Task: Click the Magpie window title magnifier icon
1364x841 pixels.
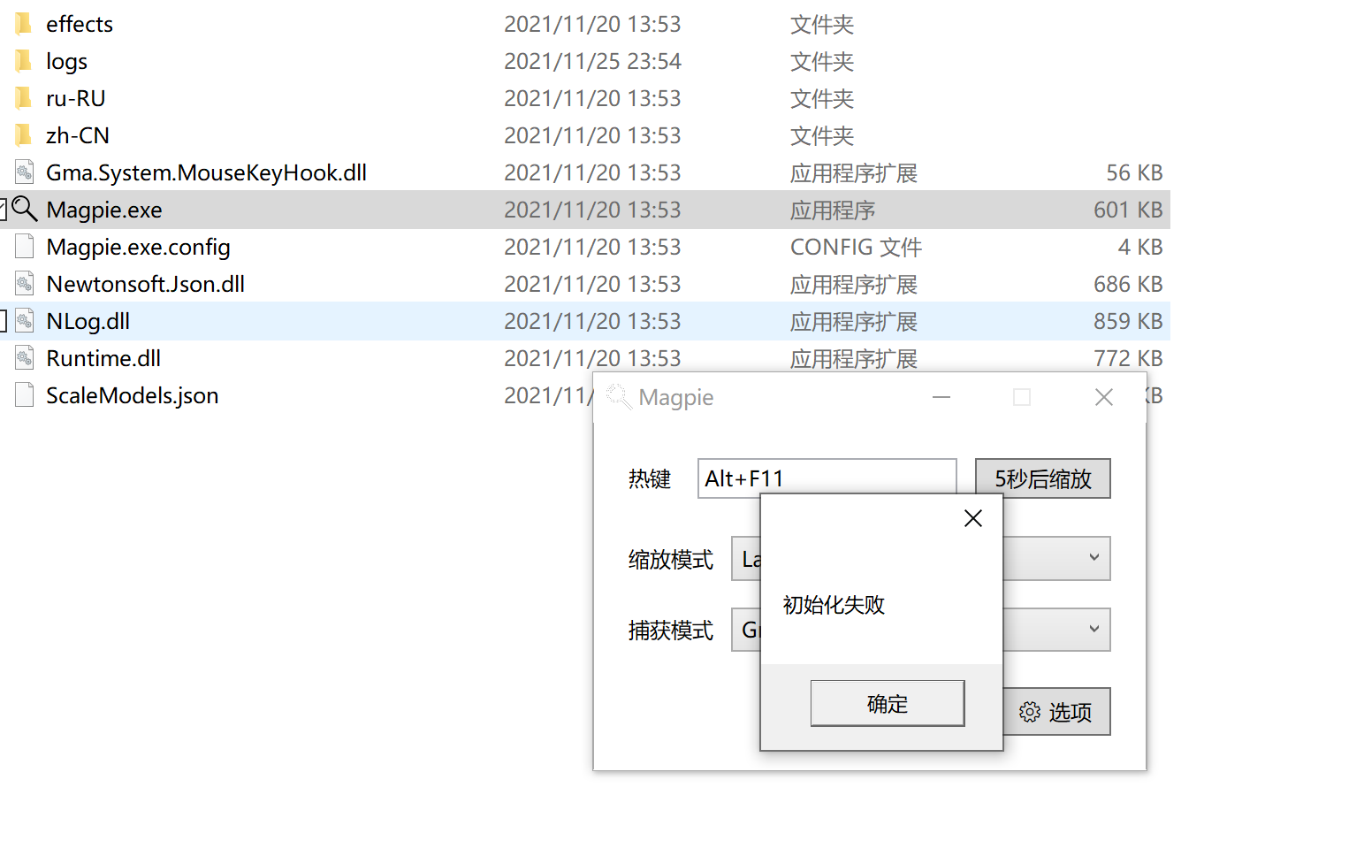Action: coord(619,397)
